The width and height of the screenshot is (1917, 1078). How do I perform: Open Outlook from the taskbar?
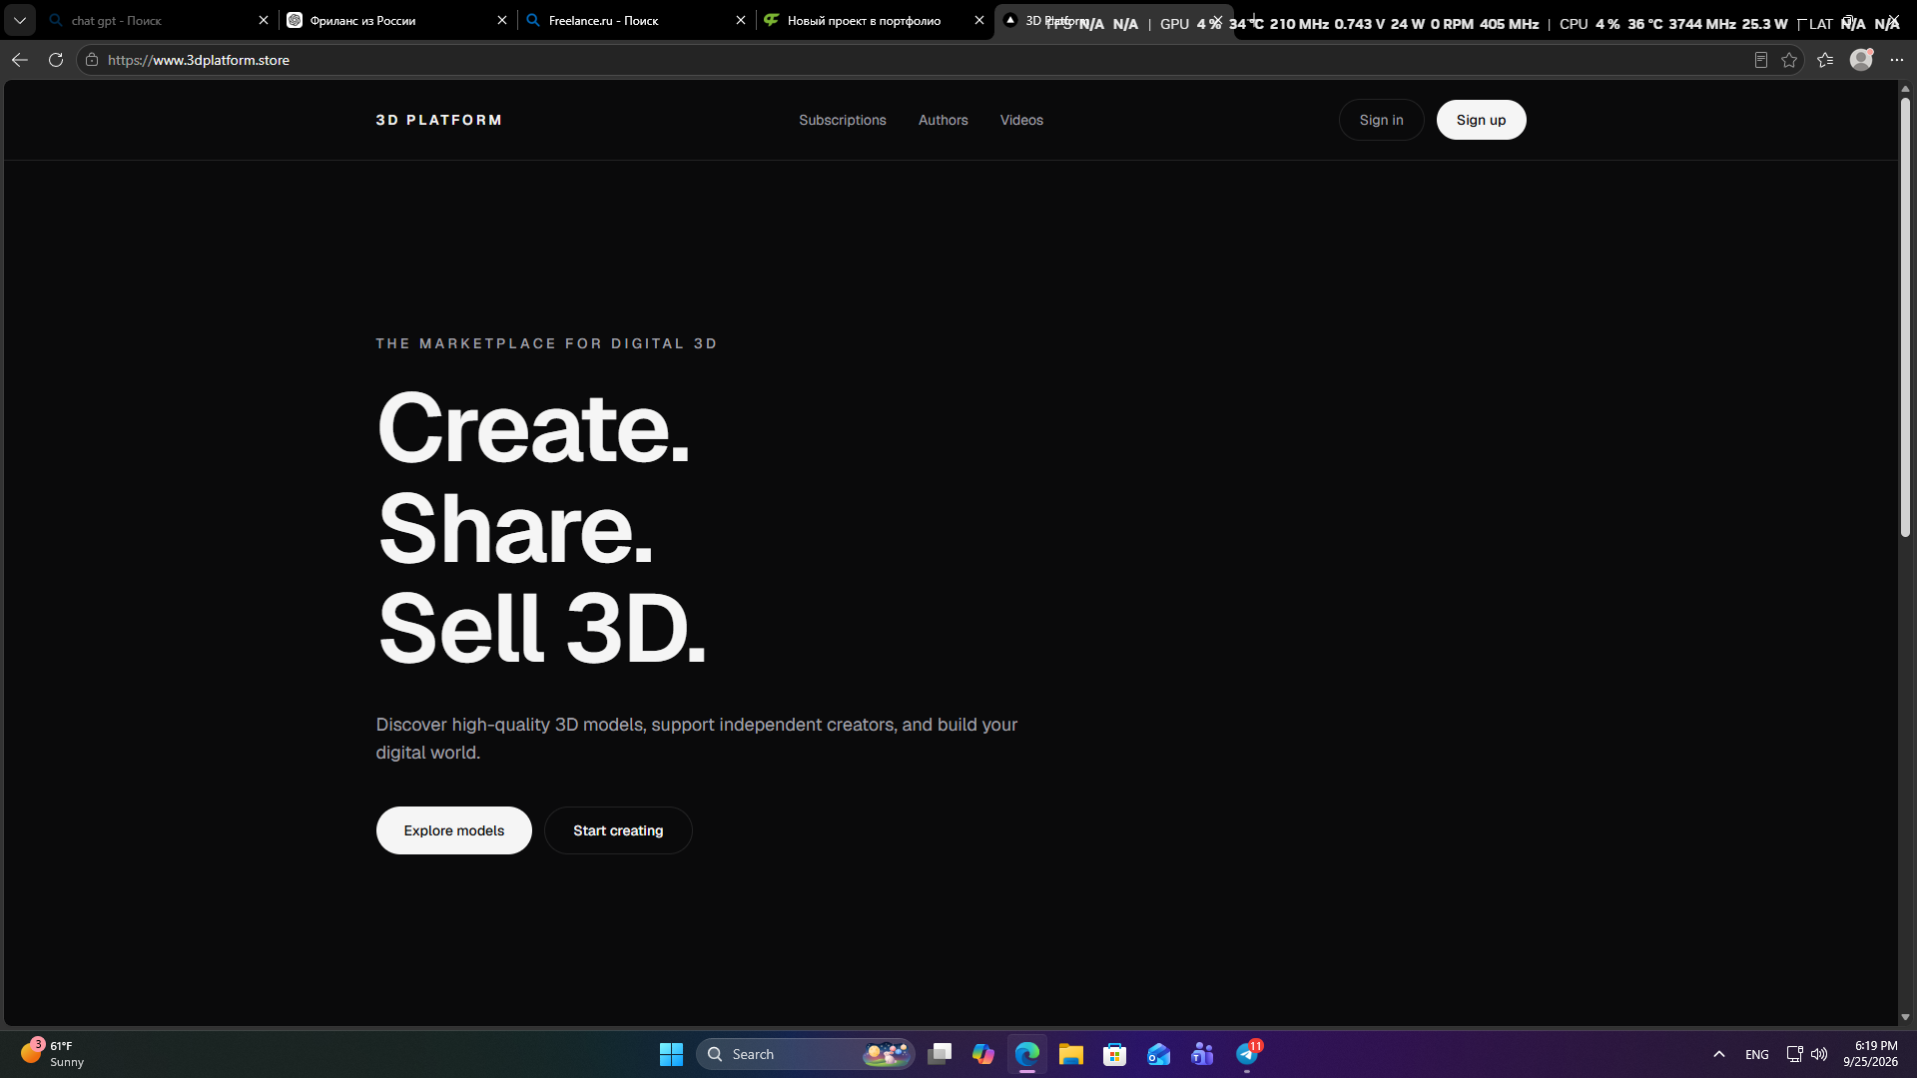point(1159,1054)
